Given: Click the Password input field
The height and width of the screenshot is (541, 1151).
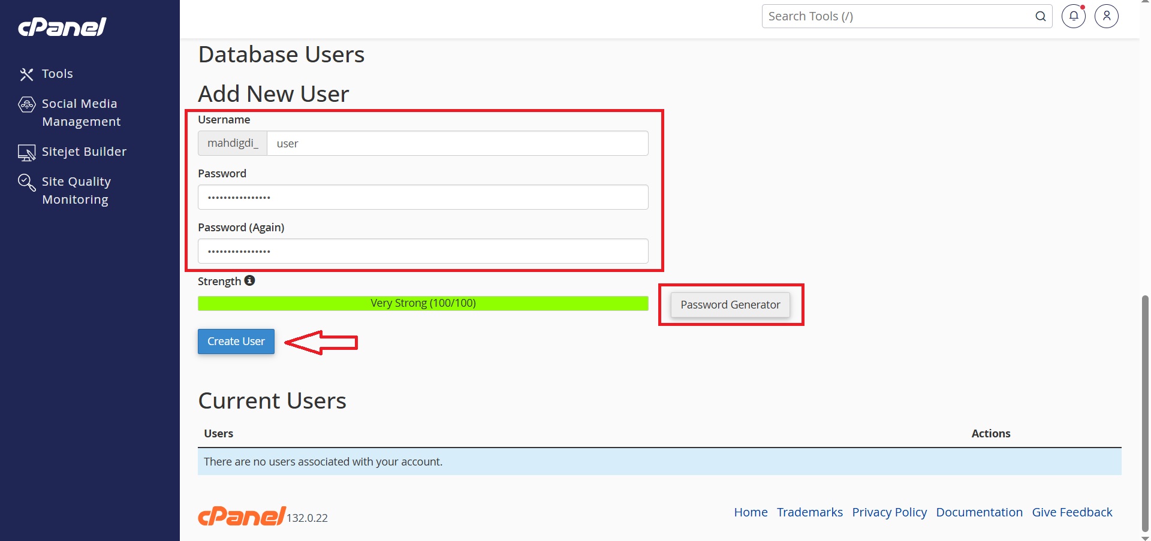Looking at the screenshot, I should (423, 197).
